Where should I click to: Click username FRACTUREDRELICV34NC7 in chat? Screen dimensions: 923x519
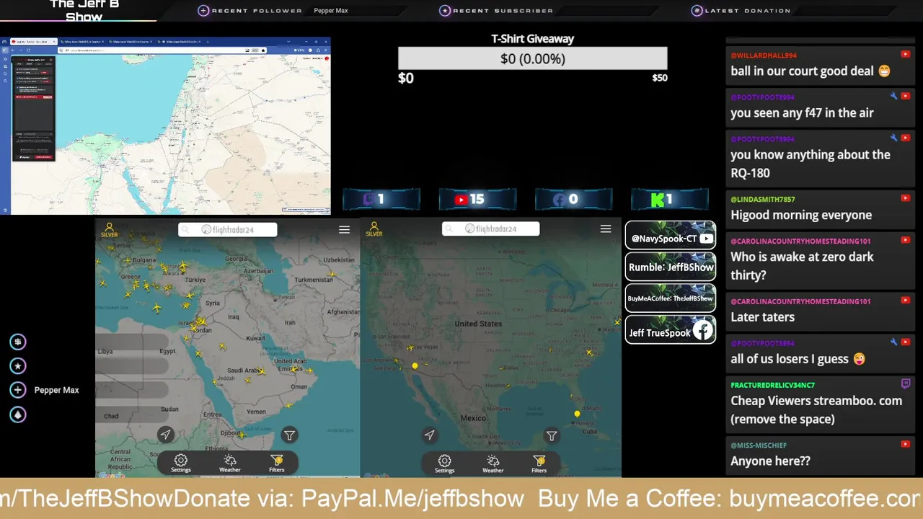773,385
